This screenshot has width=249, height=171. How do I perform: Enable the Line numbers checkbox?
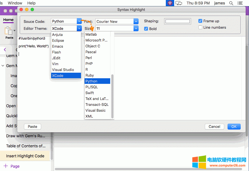(200, 27)
